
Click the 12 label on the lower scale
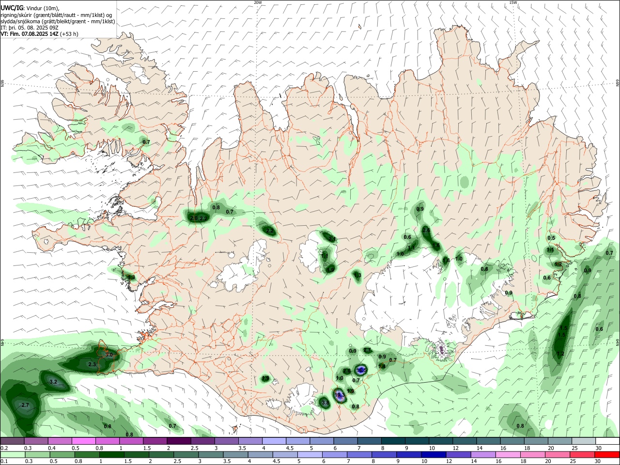point(449,462)
